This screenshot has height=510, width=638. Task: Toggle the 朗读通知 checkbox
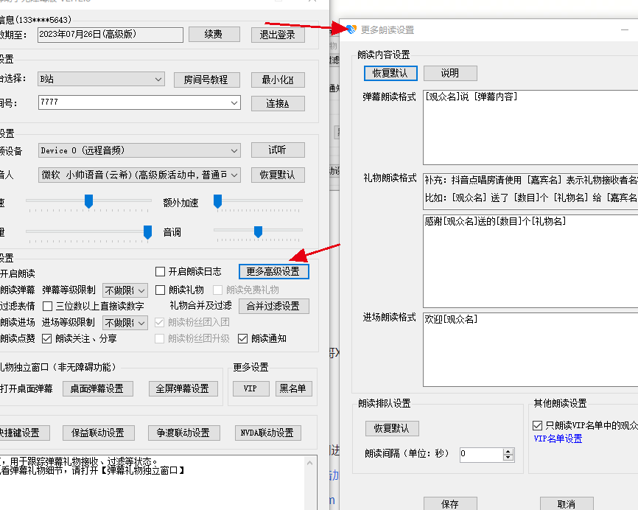click(x=243, y=338)
